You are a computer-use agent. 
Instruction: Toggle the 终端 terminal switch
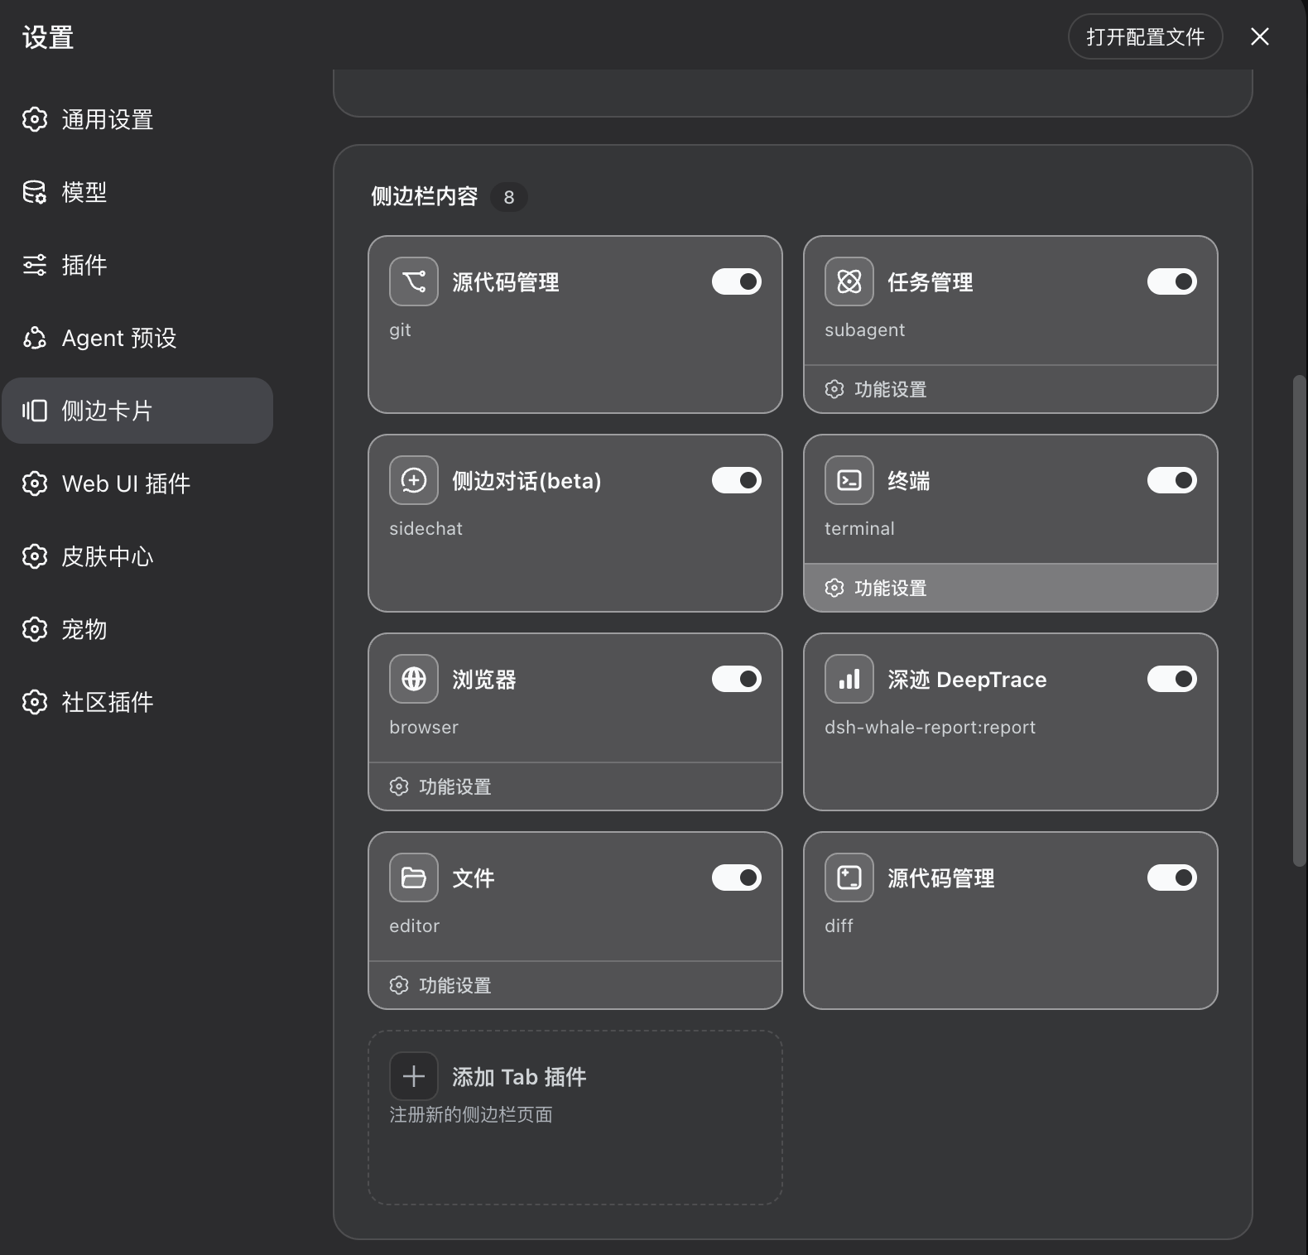pyautogui.click(x=1172, y=480)
